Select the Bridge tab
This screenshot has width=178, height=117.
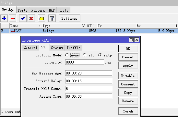point(8,10)
